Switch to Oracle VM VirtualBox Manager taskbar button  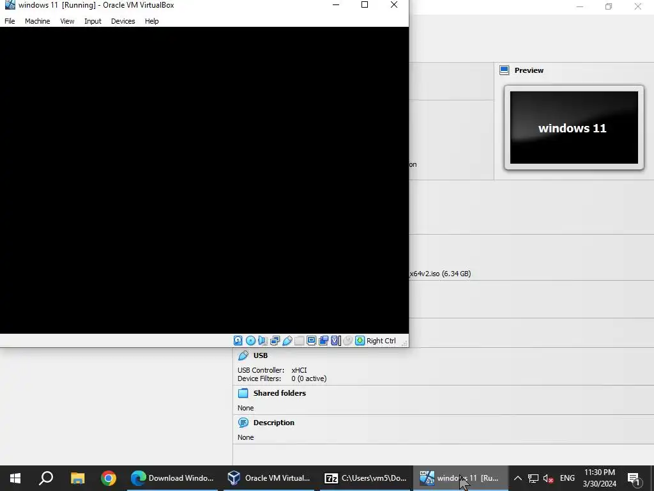coord(269,478)
